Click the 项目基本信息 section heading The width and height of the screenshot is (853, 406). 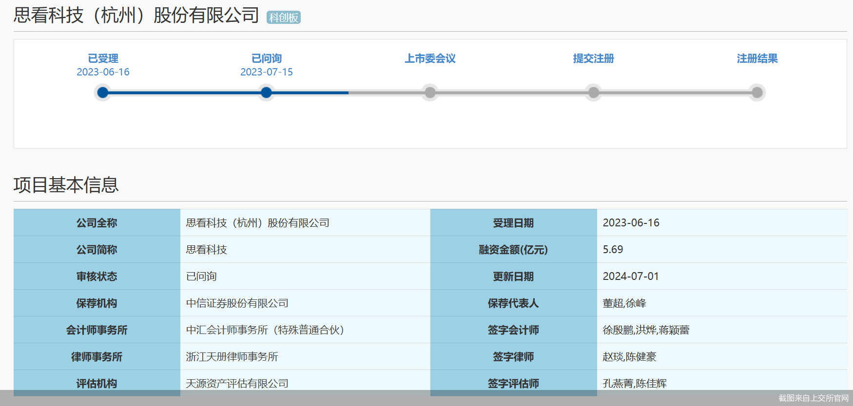pyautogui.click(x=66, y=185)
